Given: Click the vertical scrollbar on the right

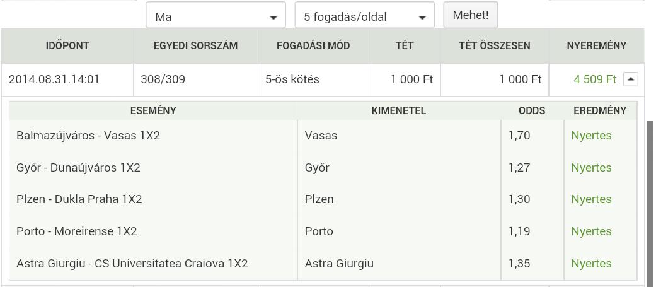Looking at the screenshot, I should [x=650, y=204].
